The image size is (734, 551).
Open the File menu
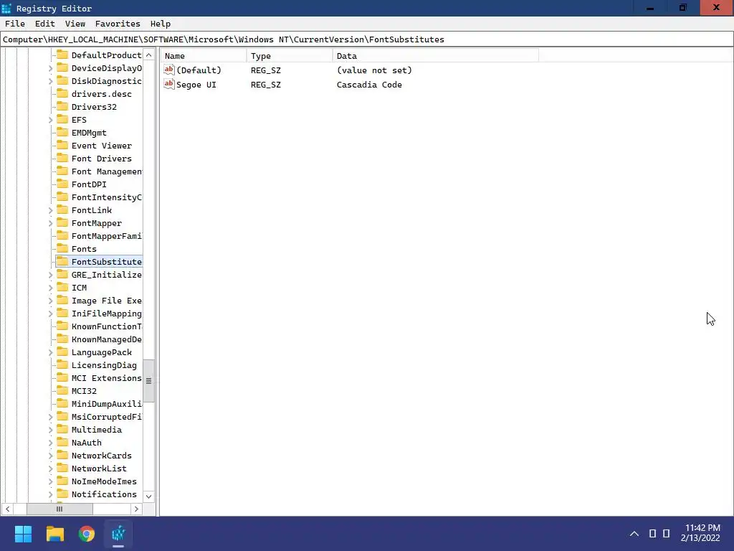coord(15,24)
